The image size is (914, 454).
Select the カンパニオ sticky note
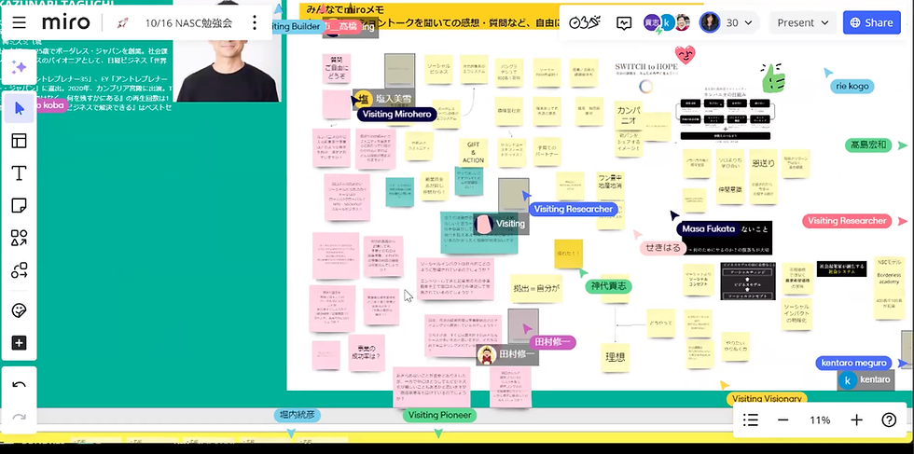point(629,116)
